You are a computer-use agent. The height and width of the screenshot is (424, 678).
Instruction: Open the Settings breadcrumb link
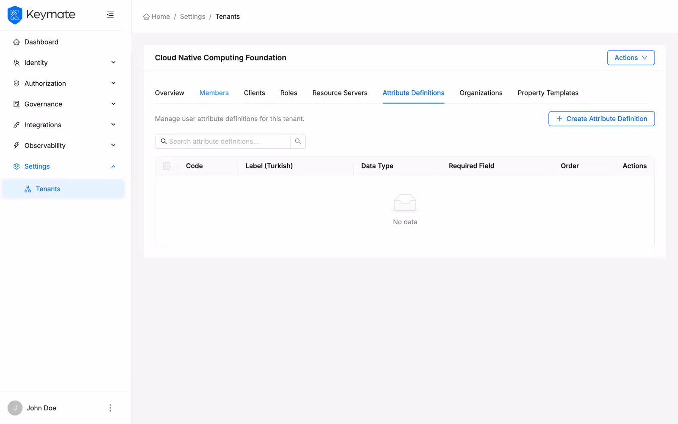(x=192, y=16)
